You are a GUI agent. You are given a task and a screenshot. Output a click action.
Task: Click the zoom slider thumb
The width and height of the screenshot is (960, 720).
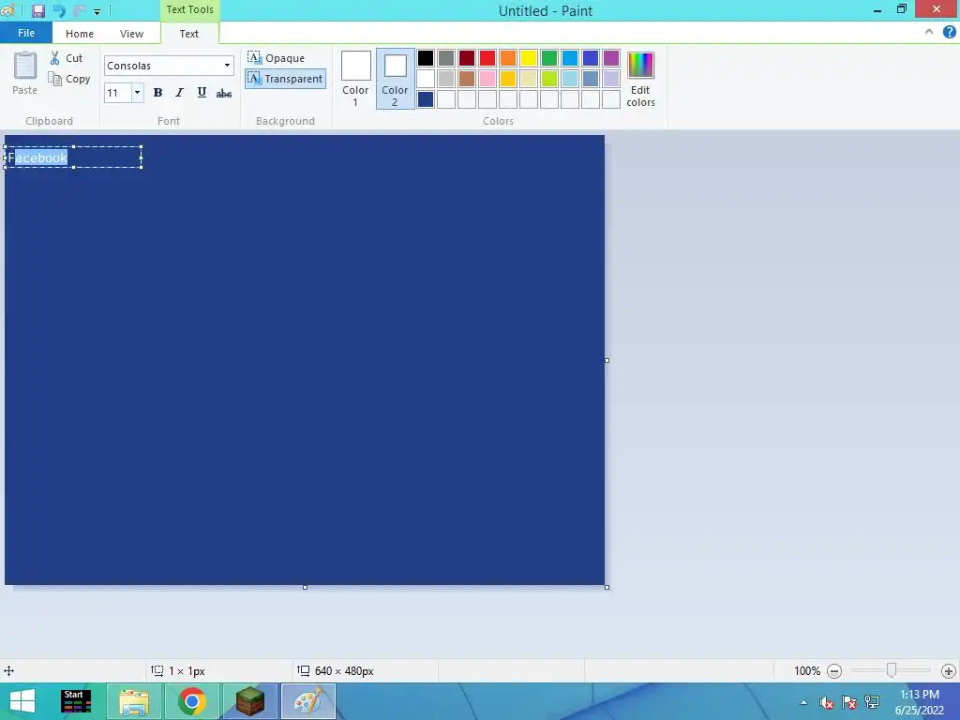892,670
